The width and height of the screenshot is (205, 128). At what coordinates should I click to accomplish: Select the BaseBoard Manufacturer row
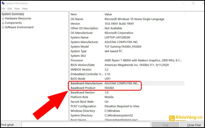coord(87,83)
